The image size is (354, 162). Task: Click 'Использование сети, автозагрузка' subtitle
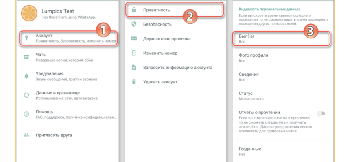pyautogui.click(x=67, y=98)
